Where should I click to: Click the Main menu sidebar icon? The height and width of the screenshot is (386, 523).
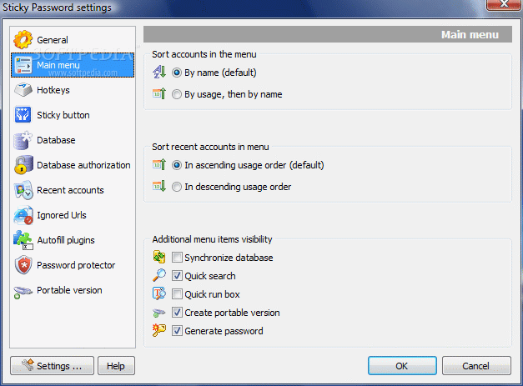[x=23, y=65]
